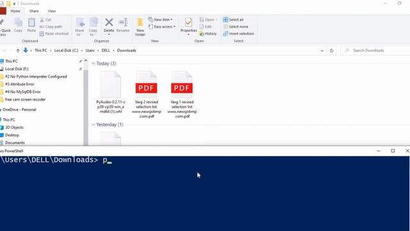Minimize the PowerShell window

tap(379, 151)
